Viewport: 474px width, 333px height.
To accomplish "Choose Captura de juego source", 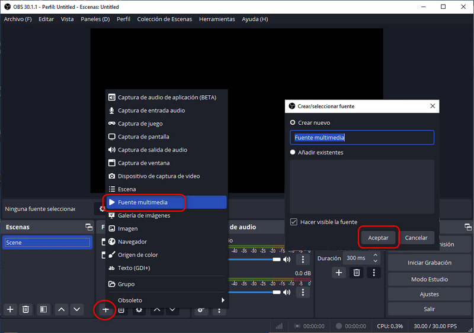I will coord(166,124).
